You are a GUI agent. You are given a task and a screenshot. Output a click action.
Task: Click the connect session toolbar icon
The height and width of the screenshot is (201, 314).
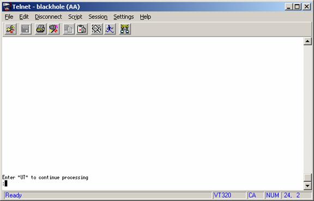tap(10, 29)
